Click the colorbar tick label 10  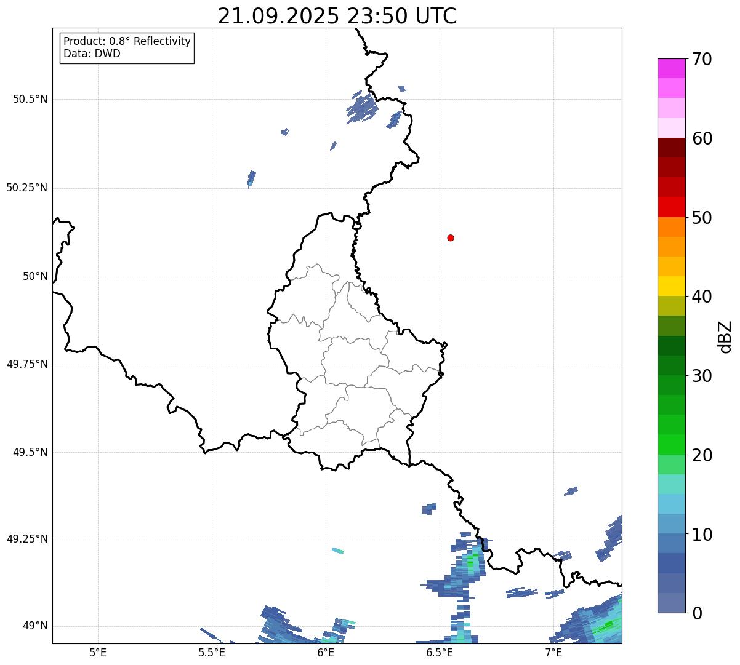tap(702, 535)
